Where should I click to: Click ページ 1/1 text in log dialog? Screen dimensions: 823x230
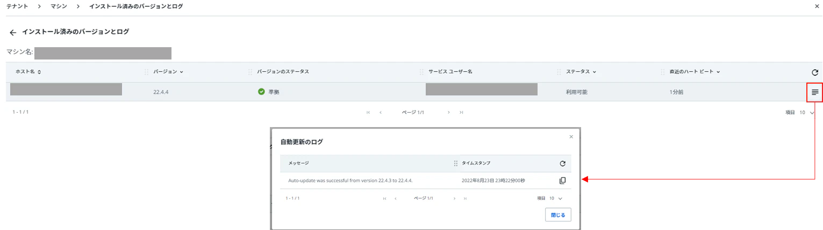click(x=423, y=198)
